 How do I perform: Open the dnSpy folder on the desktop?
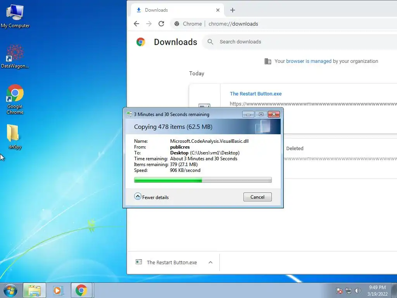[x=15, y=137]
